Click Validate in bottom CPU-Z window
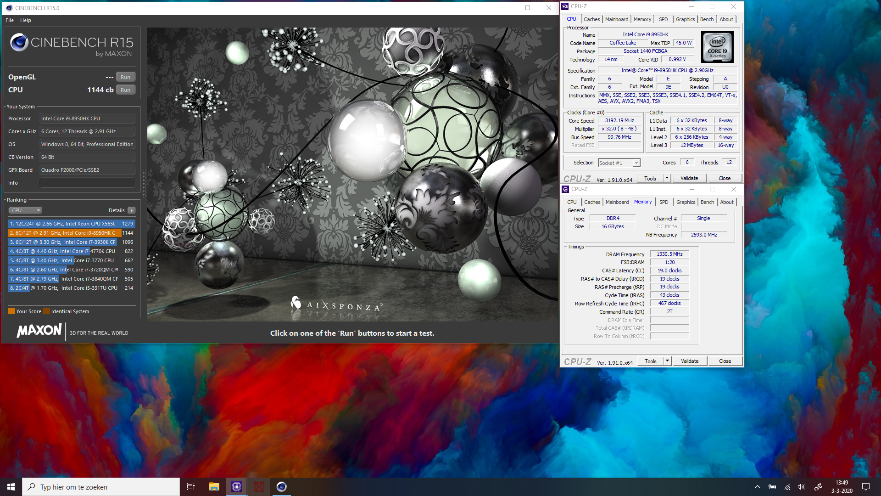881x496 pixels. 690,361
